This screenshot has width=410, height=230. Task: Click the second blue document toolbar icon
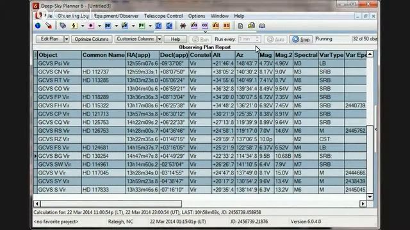(x=169, y=26)
